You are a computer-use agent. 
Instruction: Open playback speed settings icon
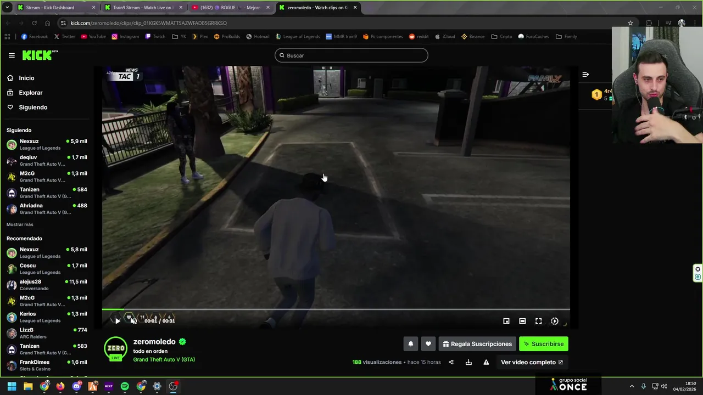pyautogui.click(x=555, y=321)
